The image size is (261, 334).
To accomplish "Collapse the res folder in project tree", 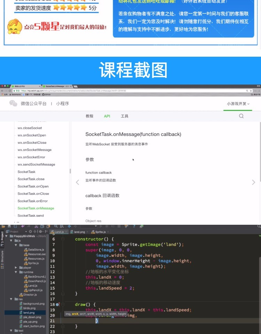I will tap(11, 299).
